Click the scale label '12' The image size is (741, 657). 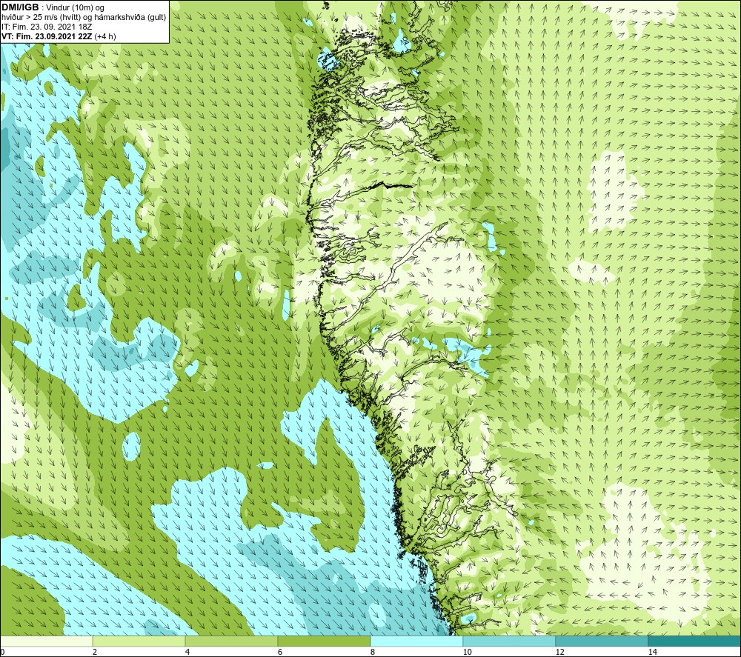560,653
